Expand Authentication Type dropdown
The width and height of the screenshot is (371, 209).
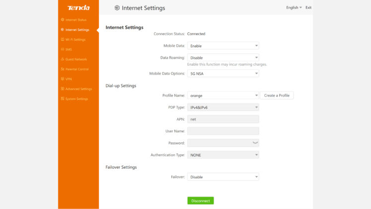(223, 155)
